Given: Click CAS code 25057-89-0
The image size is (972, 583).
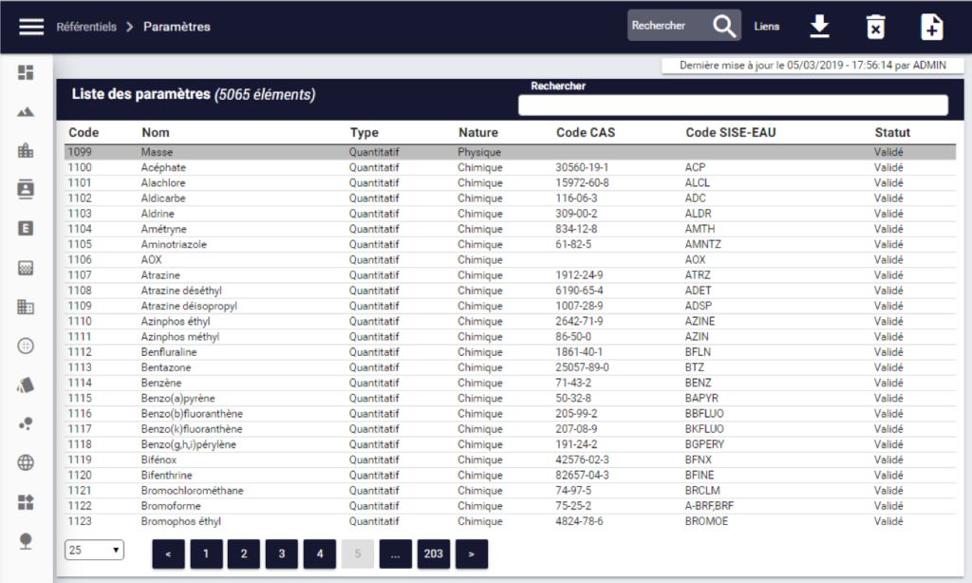Looking at the screenshot, I should 583,367.
